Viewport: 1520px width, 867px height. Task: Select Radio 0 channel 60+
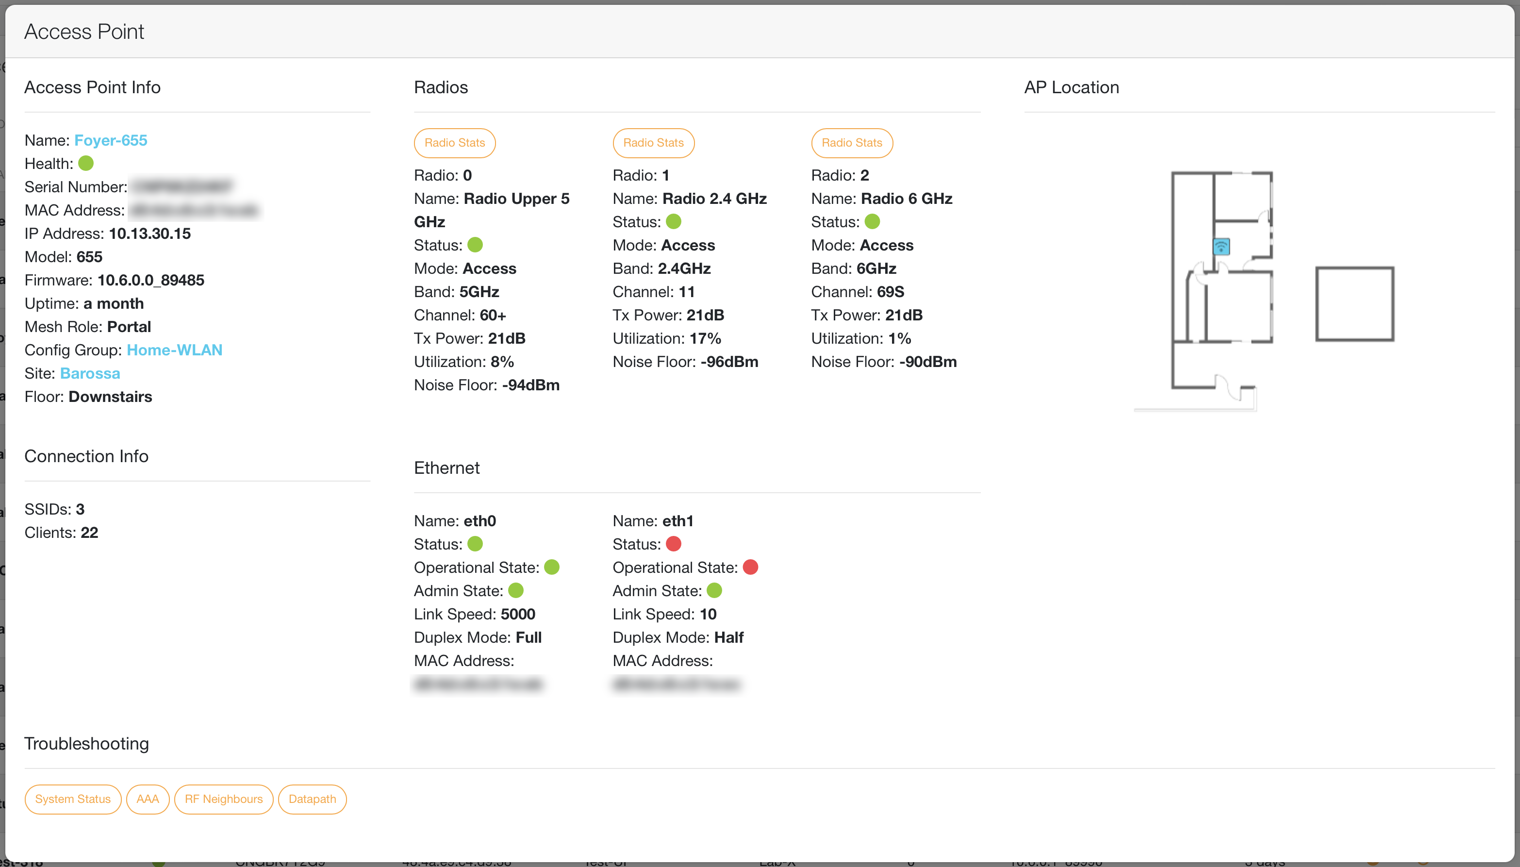[493, 315]
